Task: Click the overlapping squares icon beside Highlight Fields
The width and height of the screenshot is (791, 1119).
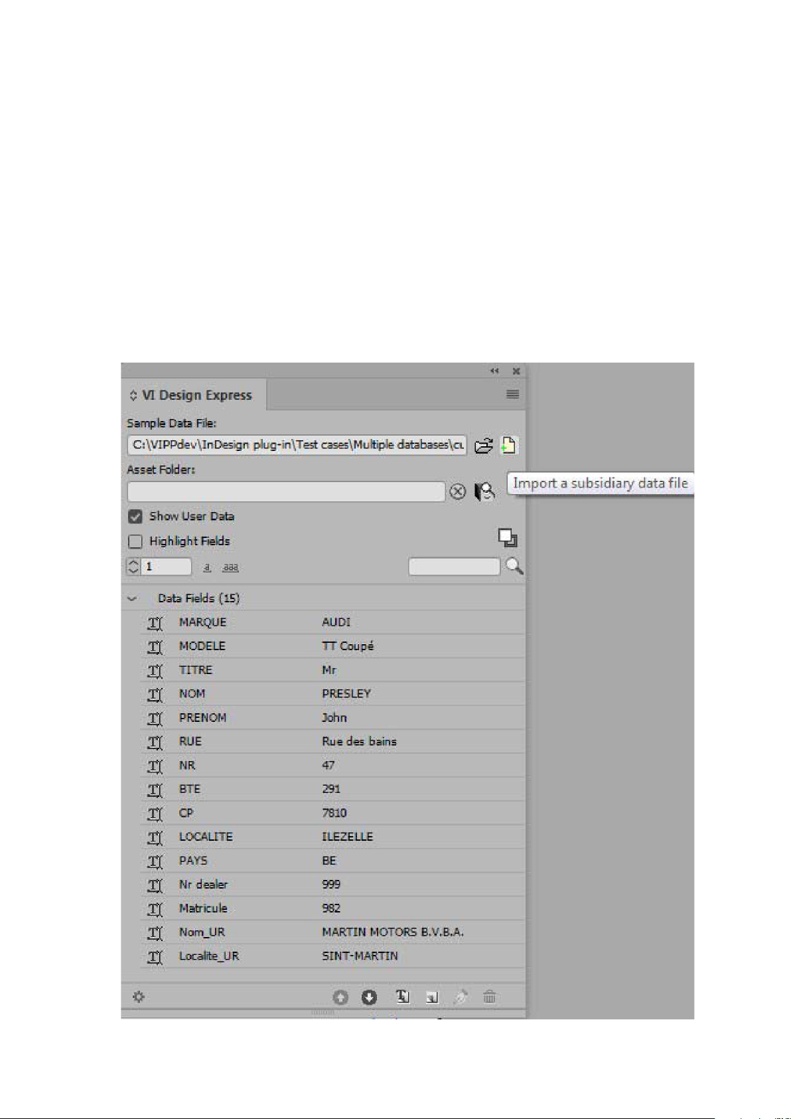Action: (x=508, y=538)
